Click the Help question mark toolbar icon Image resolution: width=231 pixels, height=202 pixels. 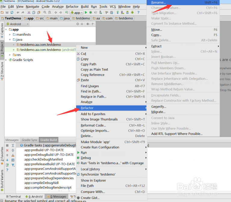click(x=138, y=13)
